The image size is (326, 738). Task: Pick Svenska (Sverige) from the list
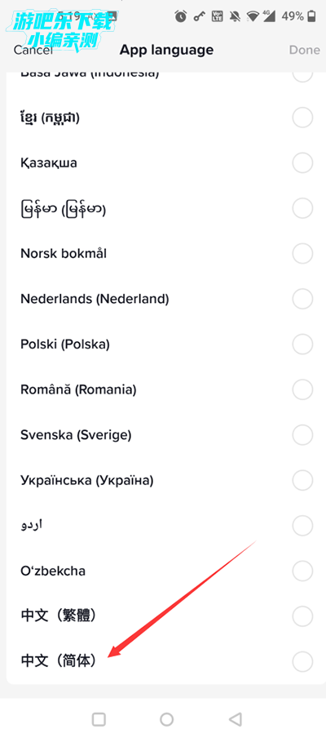[x=163, y=435]
